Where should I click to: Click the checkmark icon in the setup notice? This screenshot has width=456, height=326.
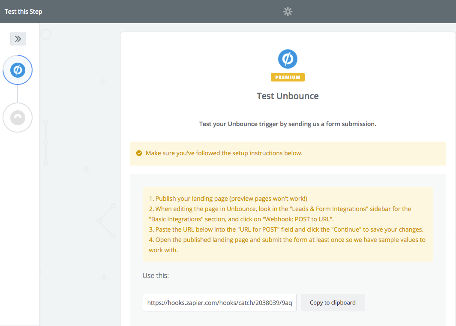click(x=139, y=153)
